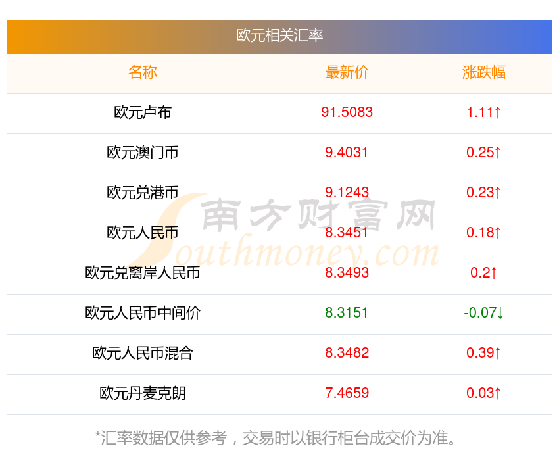Click the 欧元相关汇率 table title
Viewport: 559px width, 459px height.
[279, 36]
